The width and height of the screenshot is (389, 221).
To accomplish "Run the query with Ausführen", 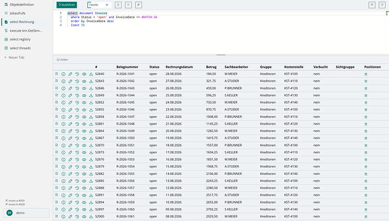I will [67, 5].
